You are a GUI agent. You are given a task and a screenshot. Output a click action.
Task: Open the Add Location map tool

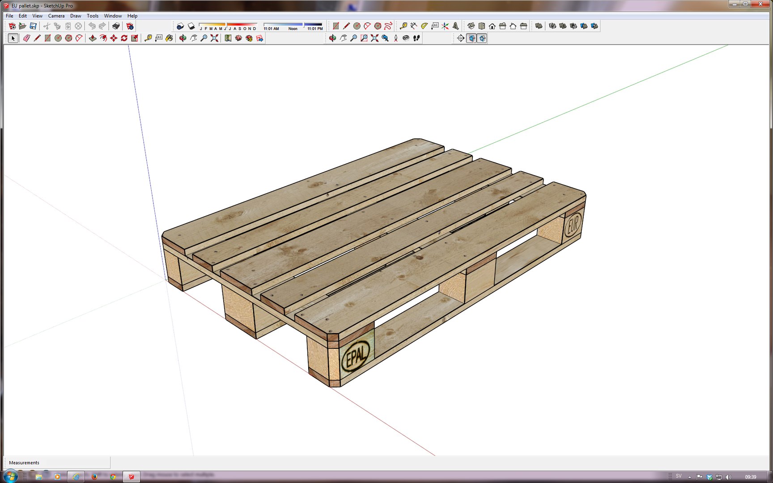click(228, 38)
